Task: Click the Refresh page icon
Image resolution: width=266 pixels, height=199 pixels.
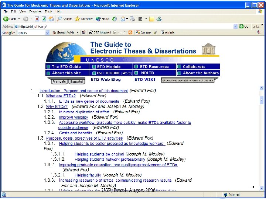Action: tap(44, 19)
